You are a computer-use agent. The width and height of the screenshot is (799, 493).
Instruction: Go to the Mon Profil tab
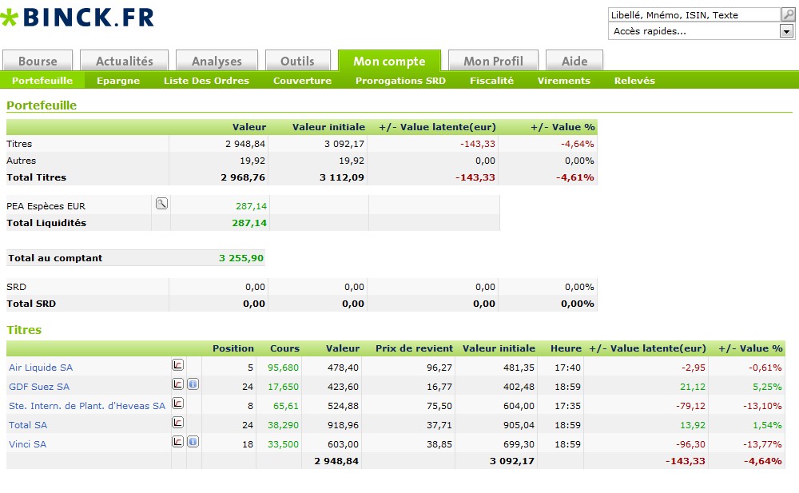(x=493, y=61)
